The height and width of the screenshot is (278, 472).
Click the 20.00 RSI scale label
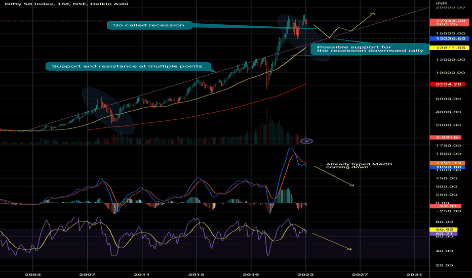tap(444, 265)
